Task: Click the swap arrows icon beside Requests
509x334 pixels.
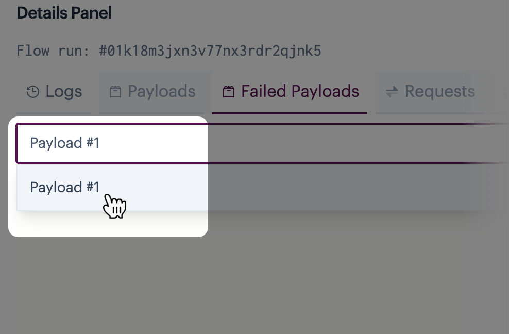Action: point(392,92)
